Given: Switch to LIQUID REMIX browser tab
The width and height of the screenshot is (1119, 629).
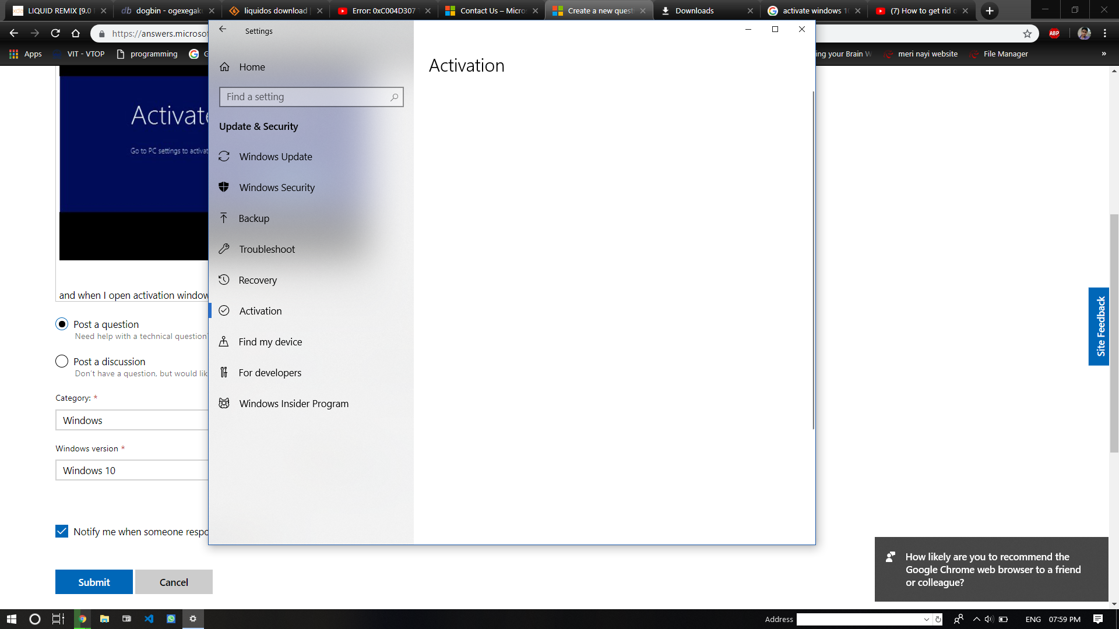Looking at the screenshot, I should tap(59, 10).
